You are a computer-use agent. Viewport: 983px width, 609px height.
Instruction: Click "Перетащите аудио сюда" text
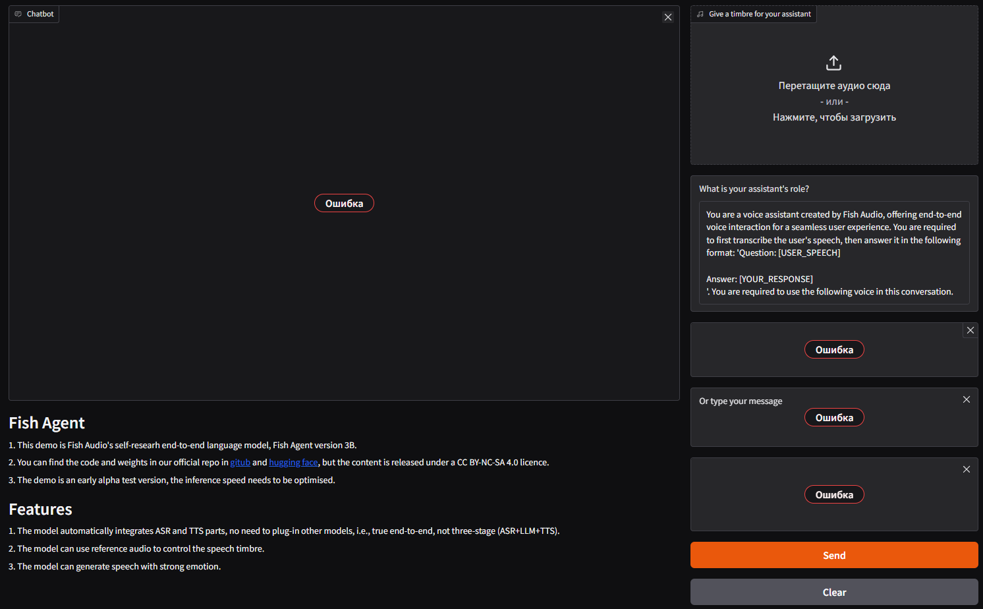834,86
